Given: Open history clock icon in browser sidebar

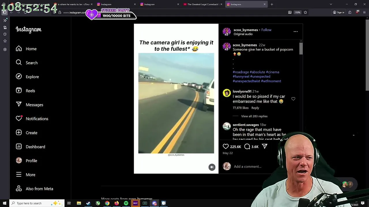Looking at the screenshot, I should (5, 34).
